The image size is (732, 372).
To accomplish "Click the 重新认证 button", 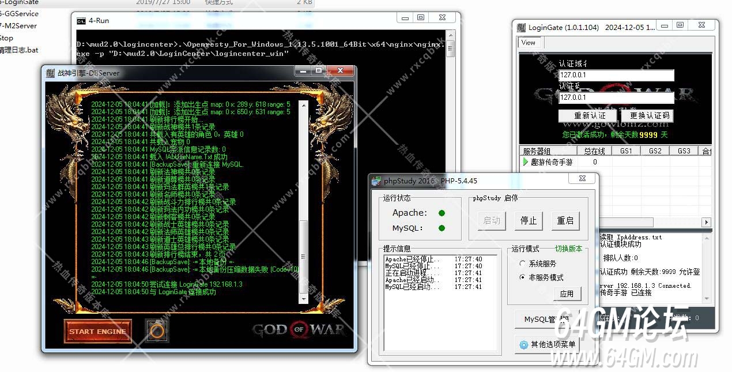I will tap(589, 115).
